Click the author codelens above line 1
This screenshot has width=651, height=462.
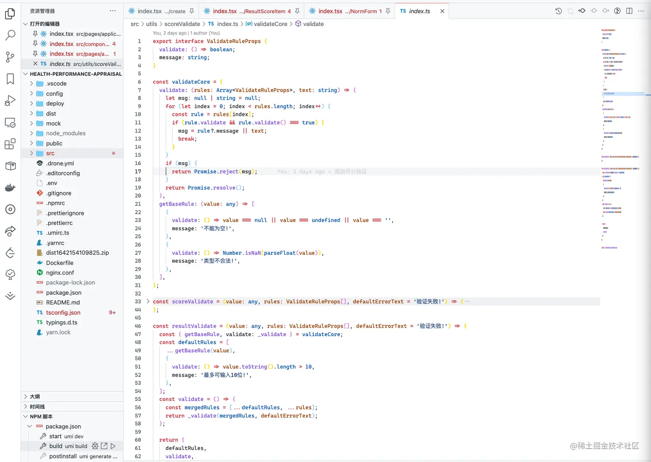(x=186, y=33)
